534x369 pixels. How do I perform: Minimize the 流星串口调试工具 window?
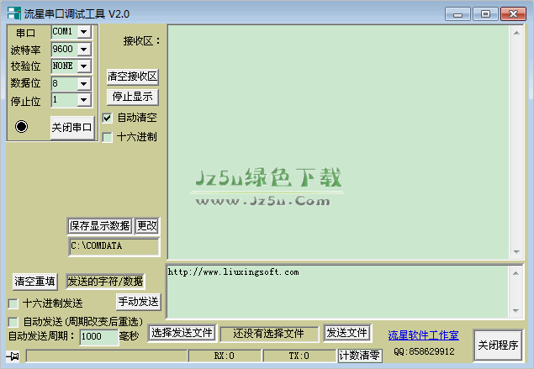click(x=457, y=14)
